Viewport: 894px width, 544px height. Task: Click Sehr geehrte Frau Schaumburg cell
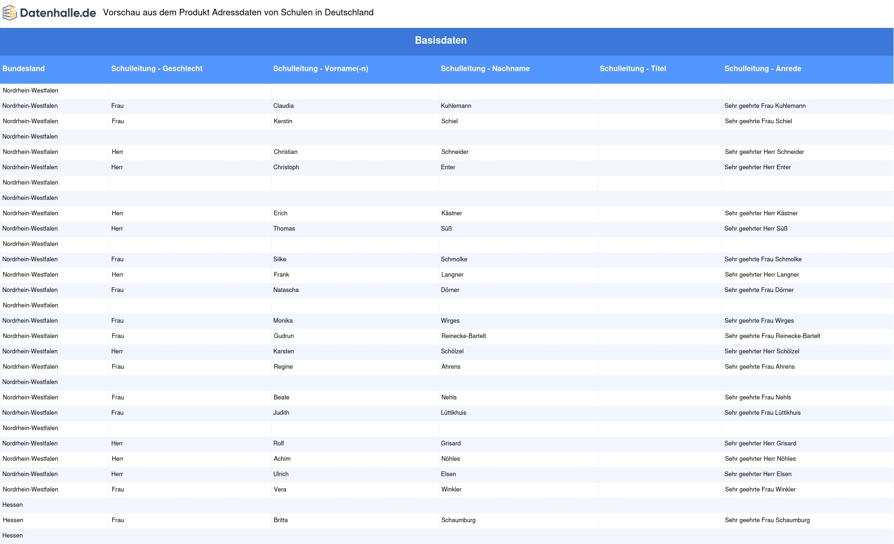tap(767, 520)
